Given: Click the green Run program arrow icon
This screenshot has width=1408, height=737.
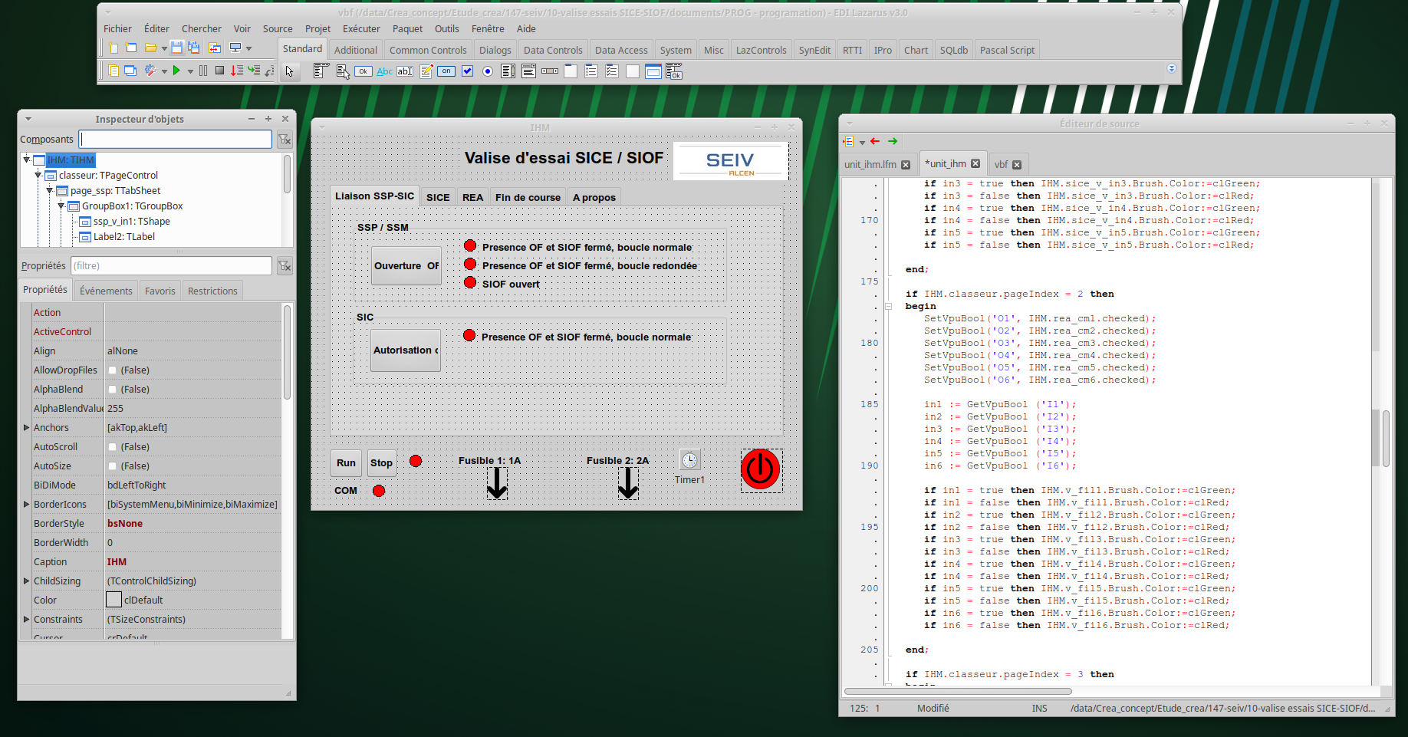Looking at the screenshot, I should [x=176, y=71].
